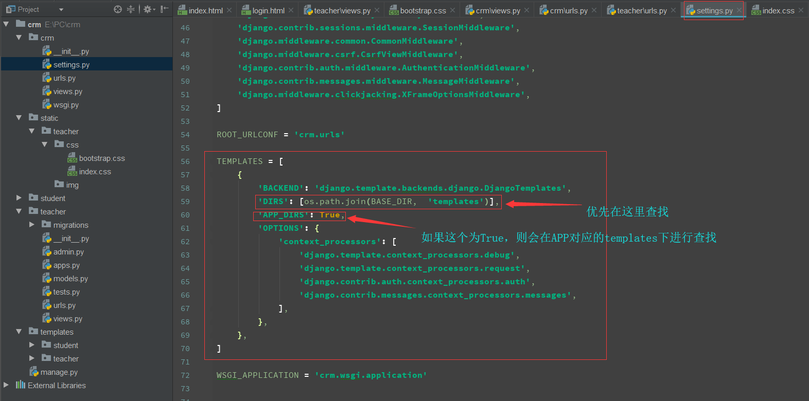This screenshot has height=401, width=809.
Task: Select index.css in the project tree
Action: point(95,172)
